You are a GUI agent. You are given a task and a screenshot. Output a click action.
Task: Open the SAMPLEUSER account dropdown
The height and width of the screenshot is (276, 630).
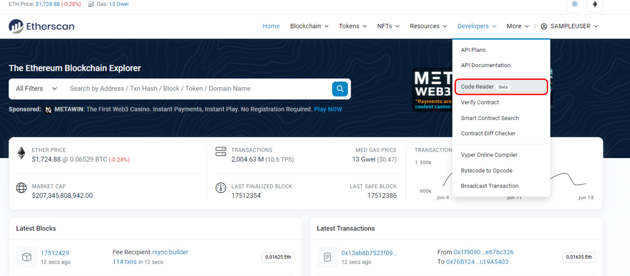tap(569, 26)
